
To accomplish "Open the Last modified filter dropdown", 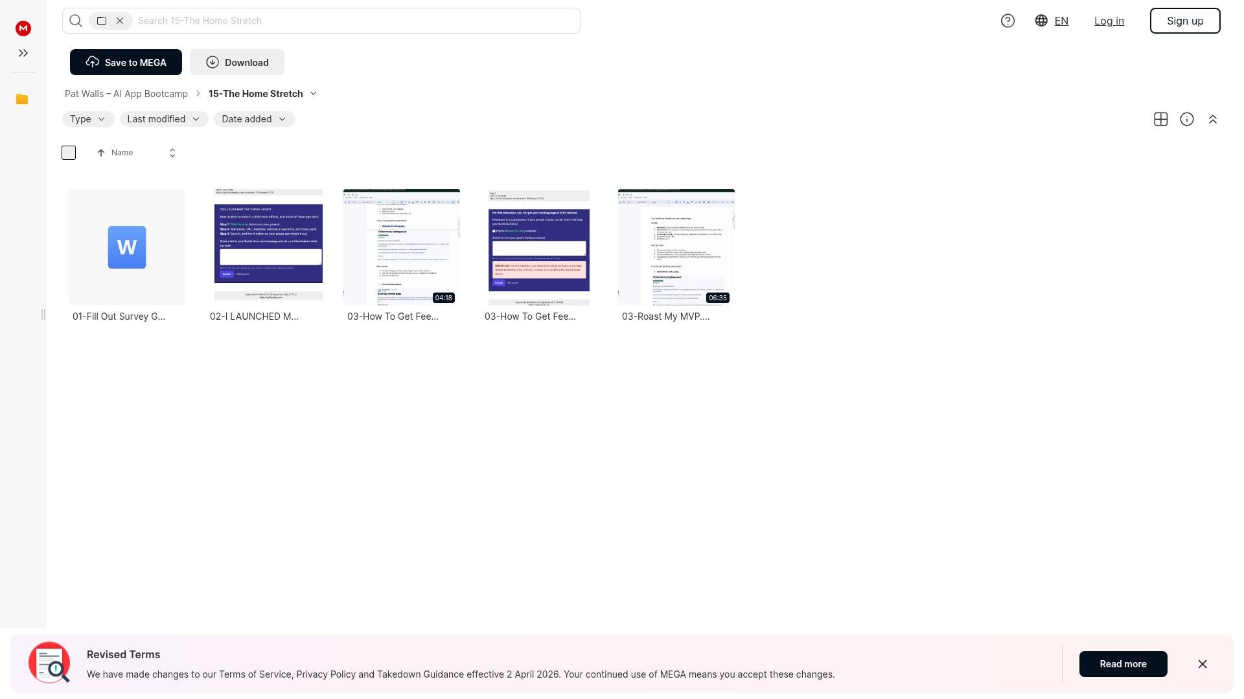I will [x=164, y=119].
